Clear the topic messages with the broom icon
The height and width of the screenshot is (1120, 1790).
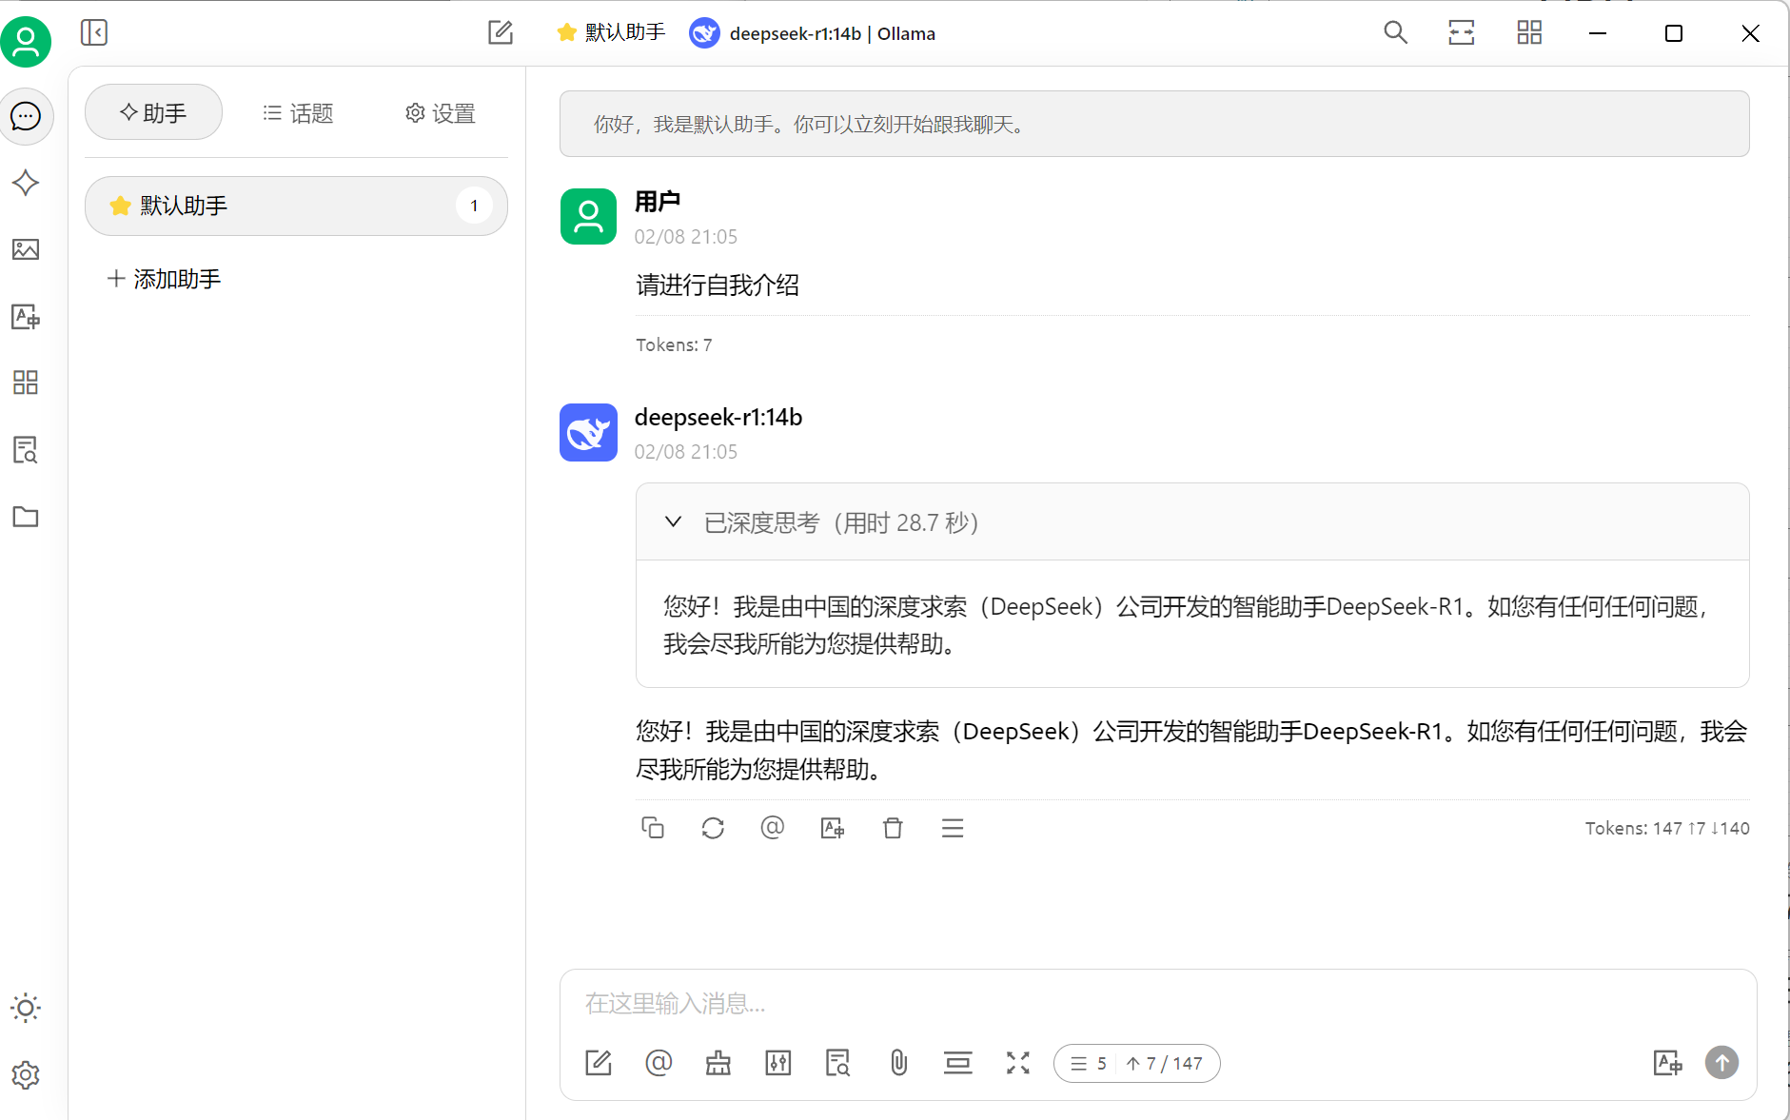coord(718,1063)
